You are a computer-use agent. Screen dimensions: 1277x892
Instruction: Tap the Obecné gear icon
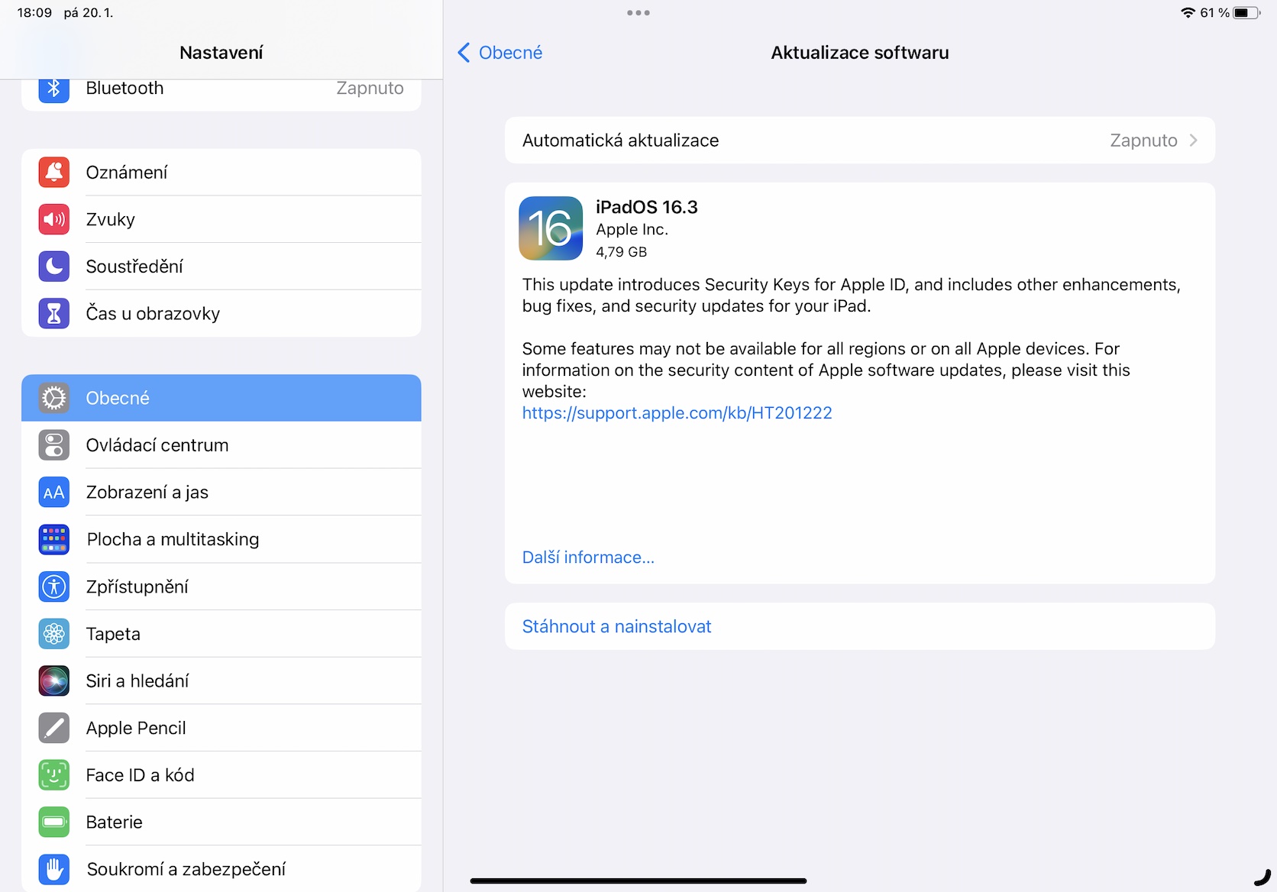tap(53, 398)
